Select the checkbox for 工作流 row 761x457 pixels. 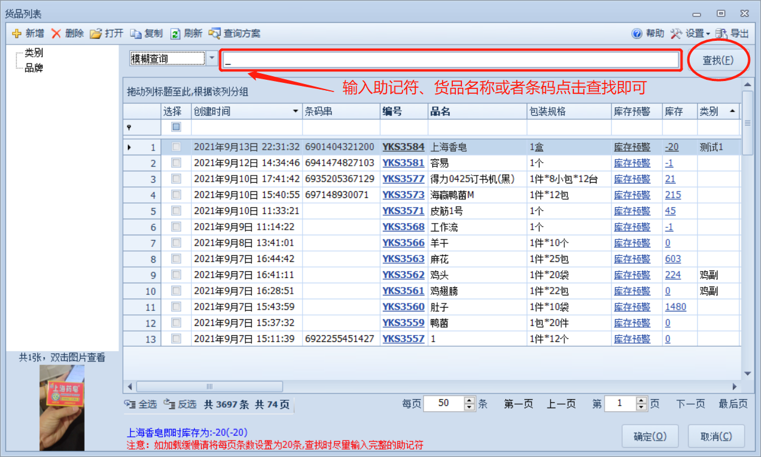click(x=176, y=227)
